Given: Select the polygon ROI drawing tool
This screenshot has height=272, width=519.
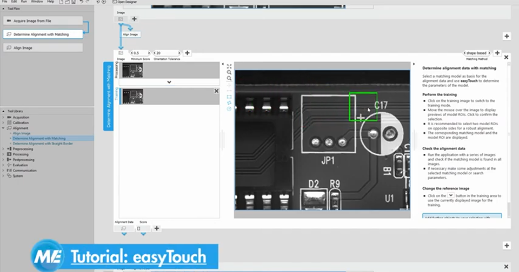Looking at the screenshot, I should coord(229,103).
